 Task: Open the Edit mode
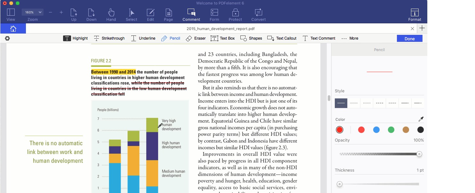(x=150, y=14)
